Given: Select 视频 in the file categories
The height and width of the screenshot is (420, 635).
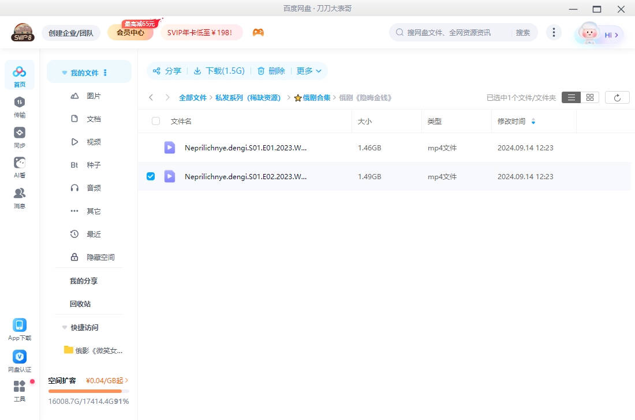Looking at the screenshot, I should (94, 142).
